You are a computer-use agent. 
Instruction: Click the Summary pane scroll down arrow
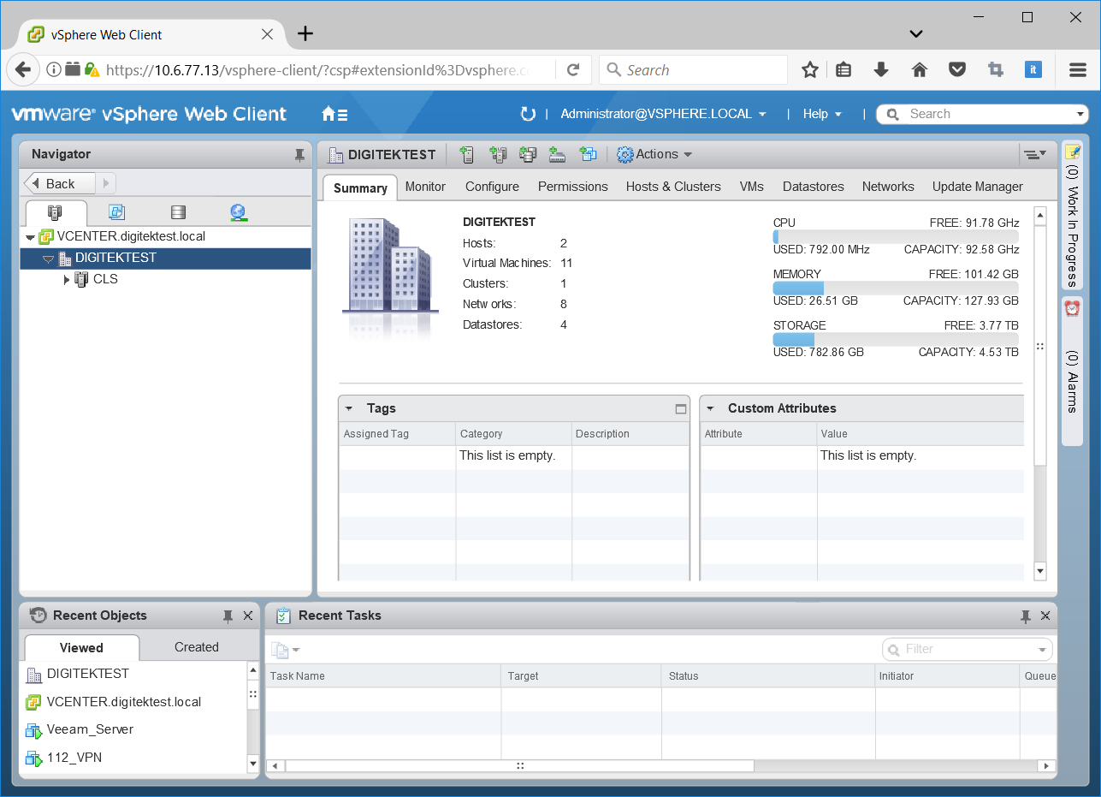[x=1040, y=571]
